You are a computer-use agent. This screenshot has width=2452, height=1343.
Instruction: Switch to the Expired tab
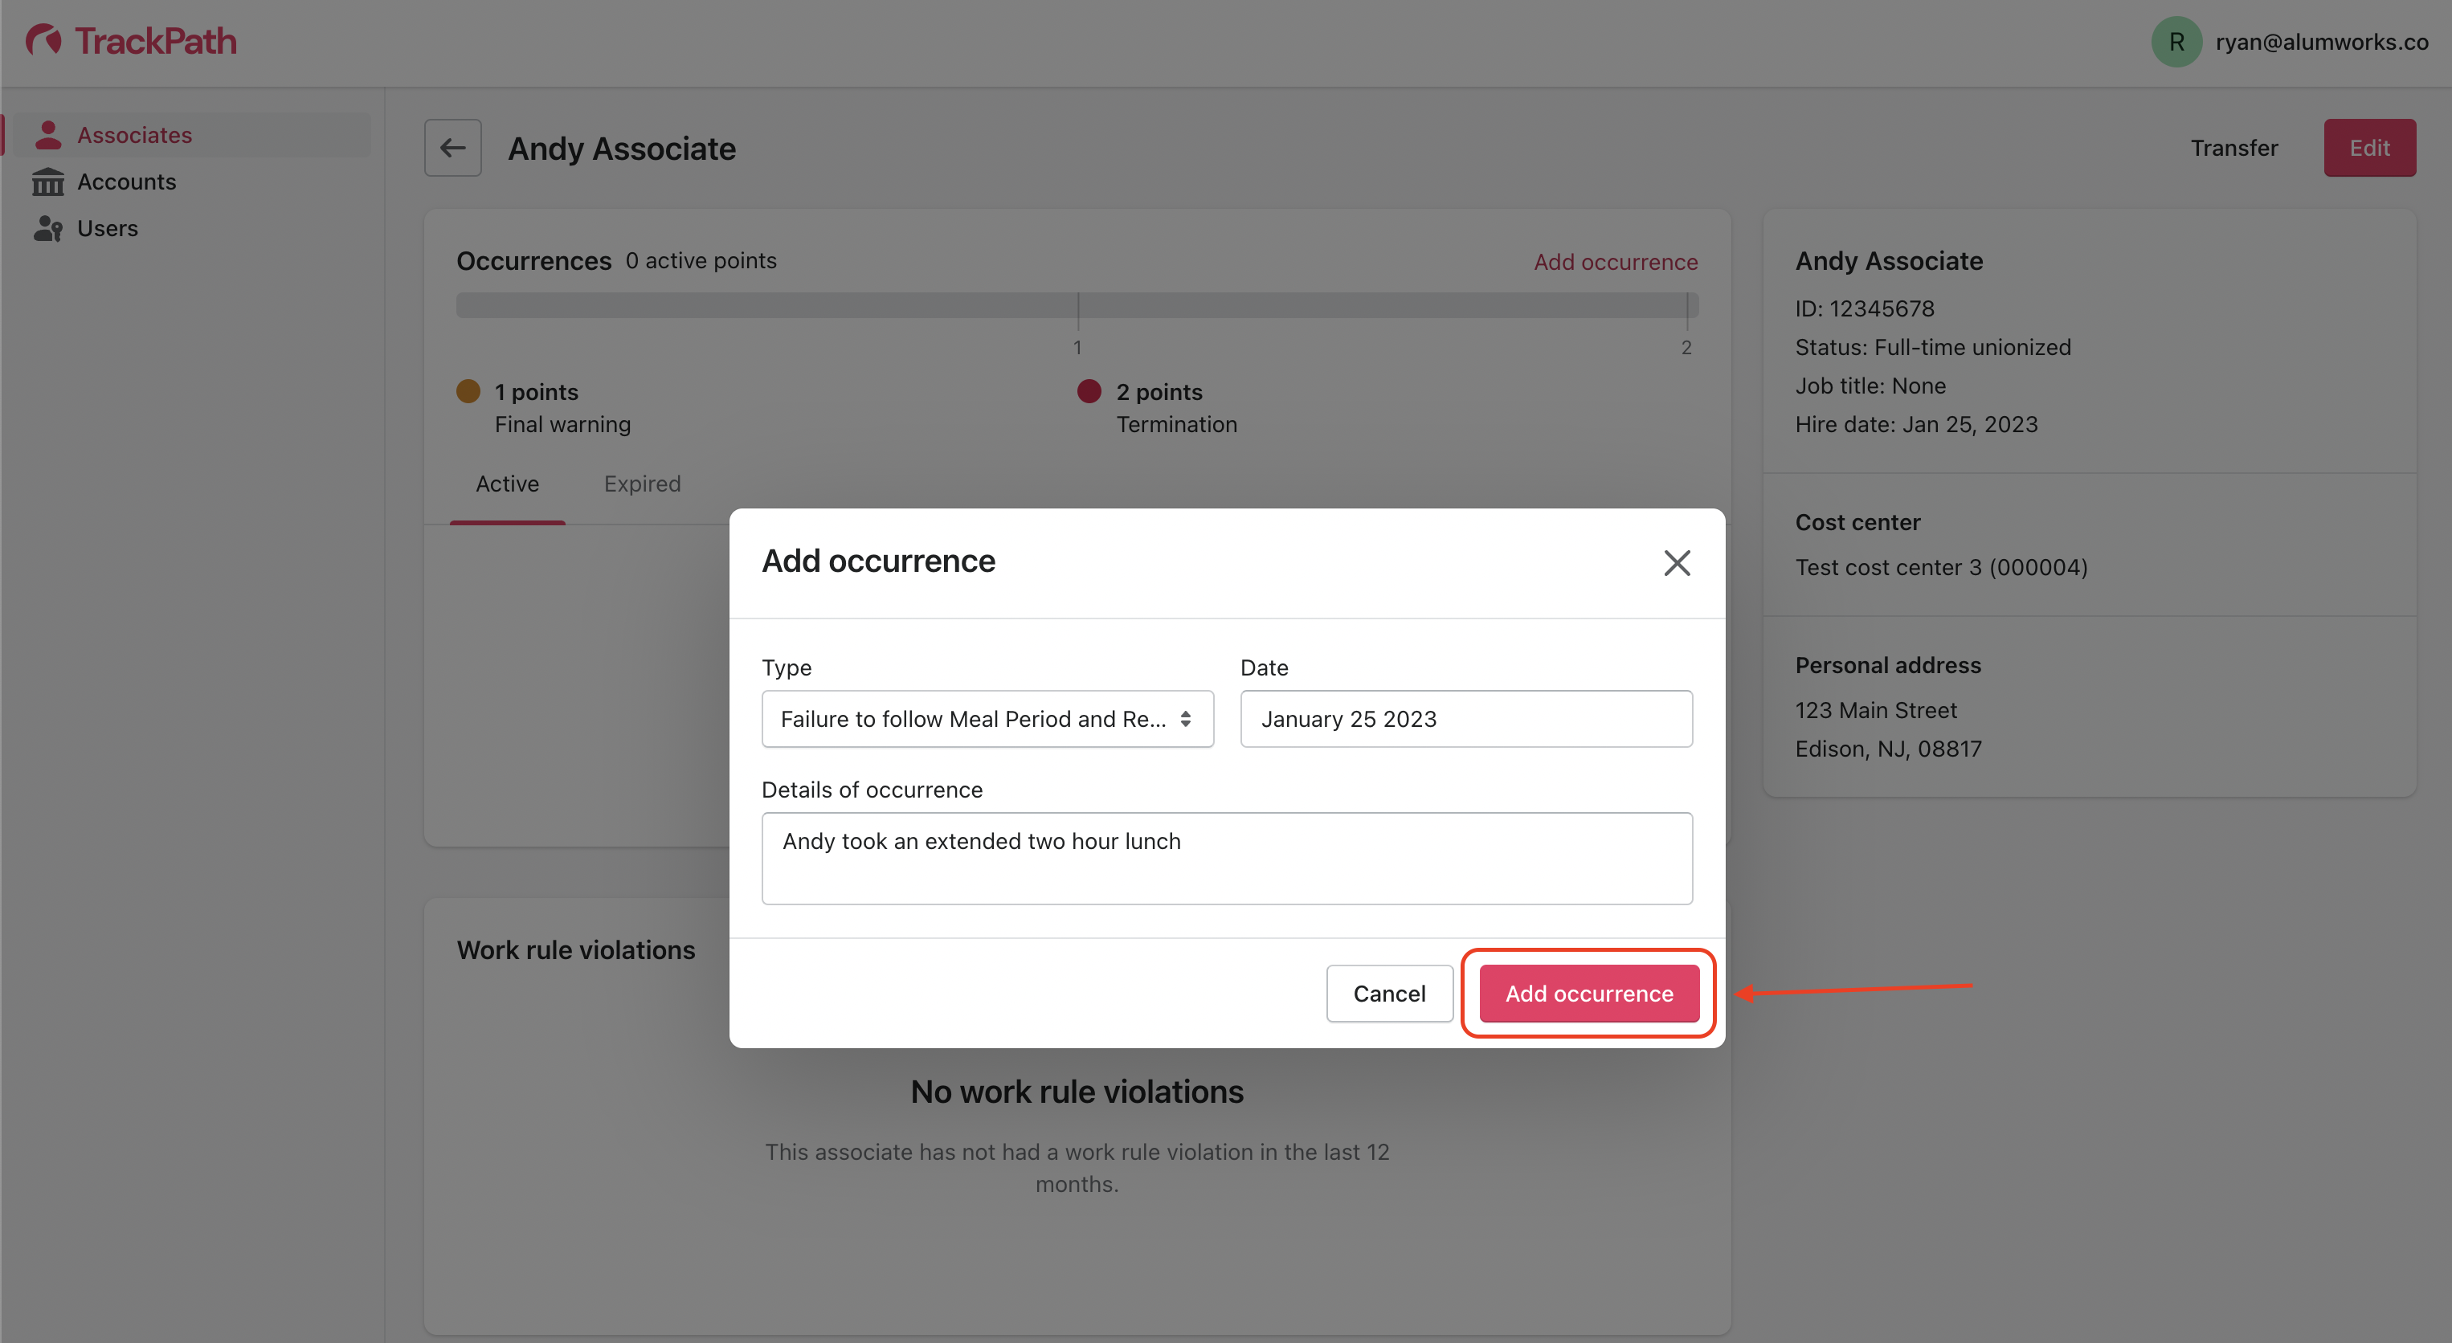click(x=643, y=484)
